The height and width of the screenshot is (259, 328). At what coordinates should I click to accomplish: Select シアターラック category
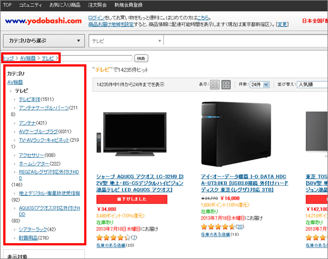click(x=33, y=230)
